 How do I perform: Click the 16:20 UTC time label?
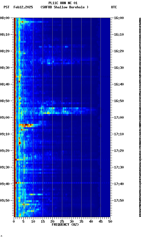pos(119,51)
